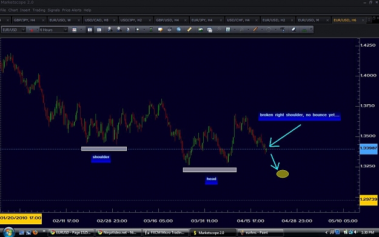Image resolution: width=379 pixels, height=237 pixels.
Task: Open the Chart menu
Action: (x=13, y=10)
